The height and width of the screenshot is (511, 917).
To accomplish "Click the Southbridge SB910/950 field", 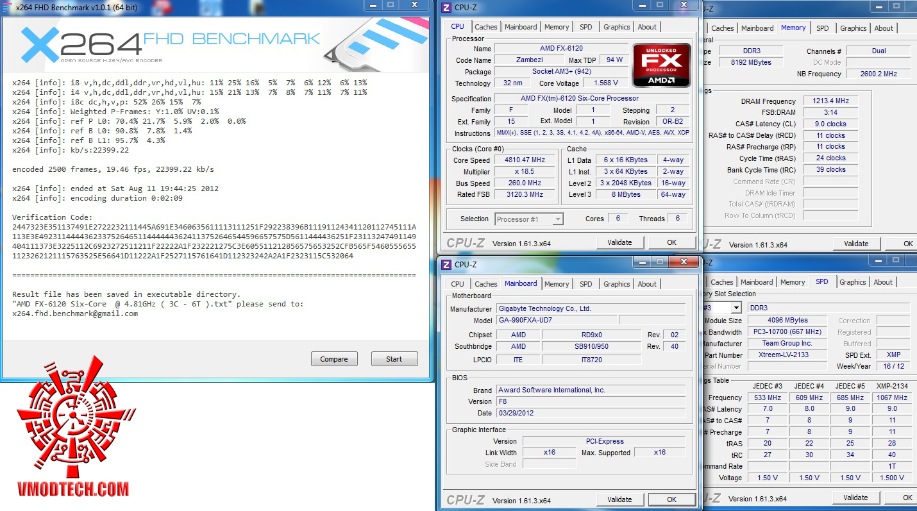I will [591, 347].
